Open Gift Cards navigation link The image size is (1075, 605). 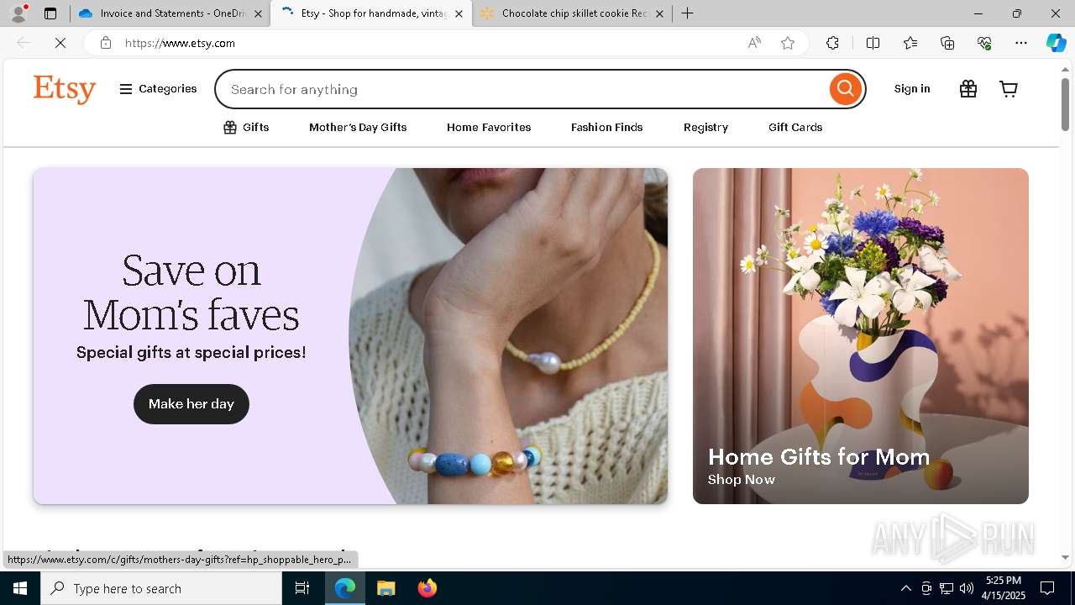pos(795,128)
